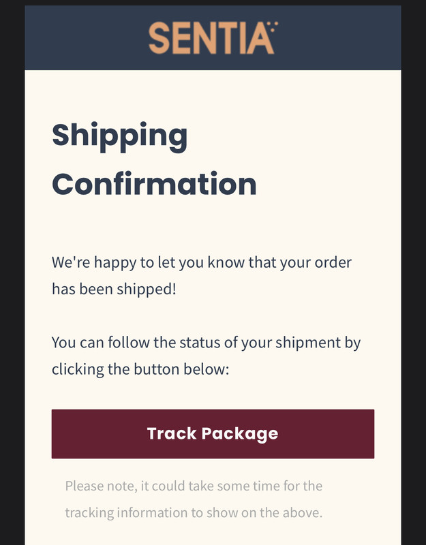Click the text "tracking information to show on the above."
This screenshot has width=426, height=545.
(x=194, y=513)
